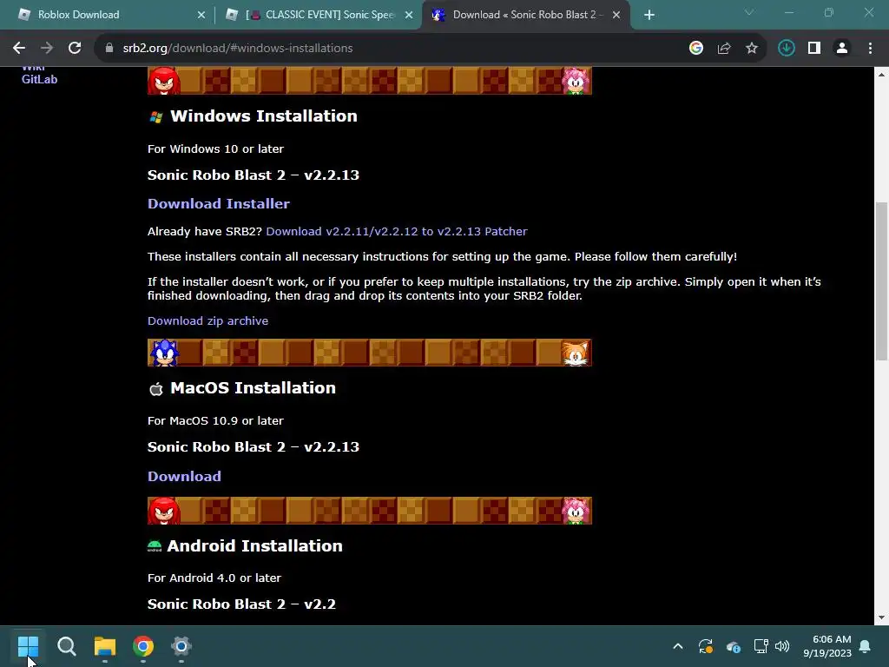This screenshot has height=667, width=889.
Task: Click the sync status tray icon
Action: pos(706,646)
